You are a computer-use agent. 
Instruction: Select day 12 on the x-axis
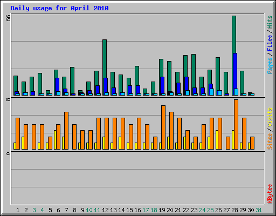(x=105, y=210)
